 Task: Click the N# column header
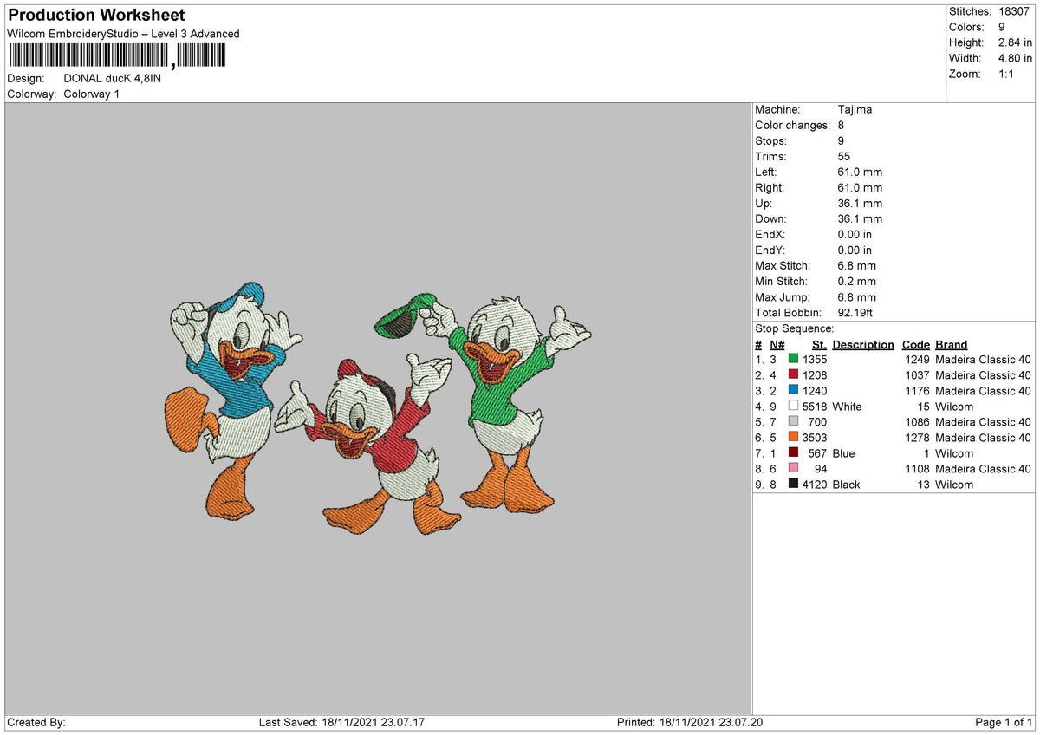tap(777, 344)
